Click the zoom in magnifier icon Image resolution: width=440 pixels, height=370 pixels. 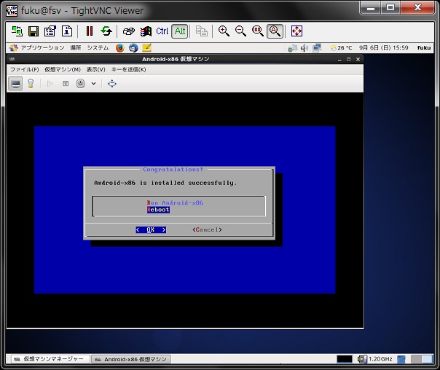coord(224,31)
